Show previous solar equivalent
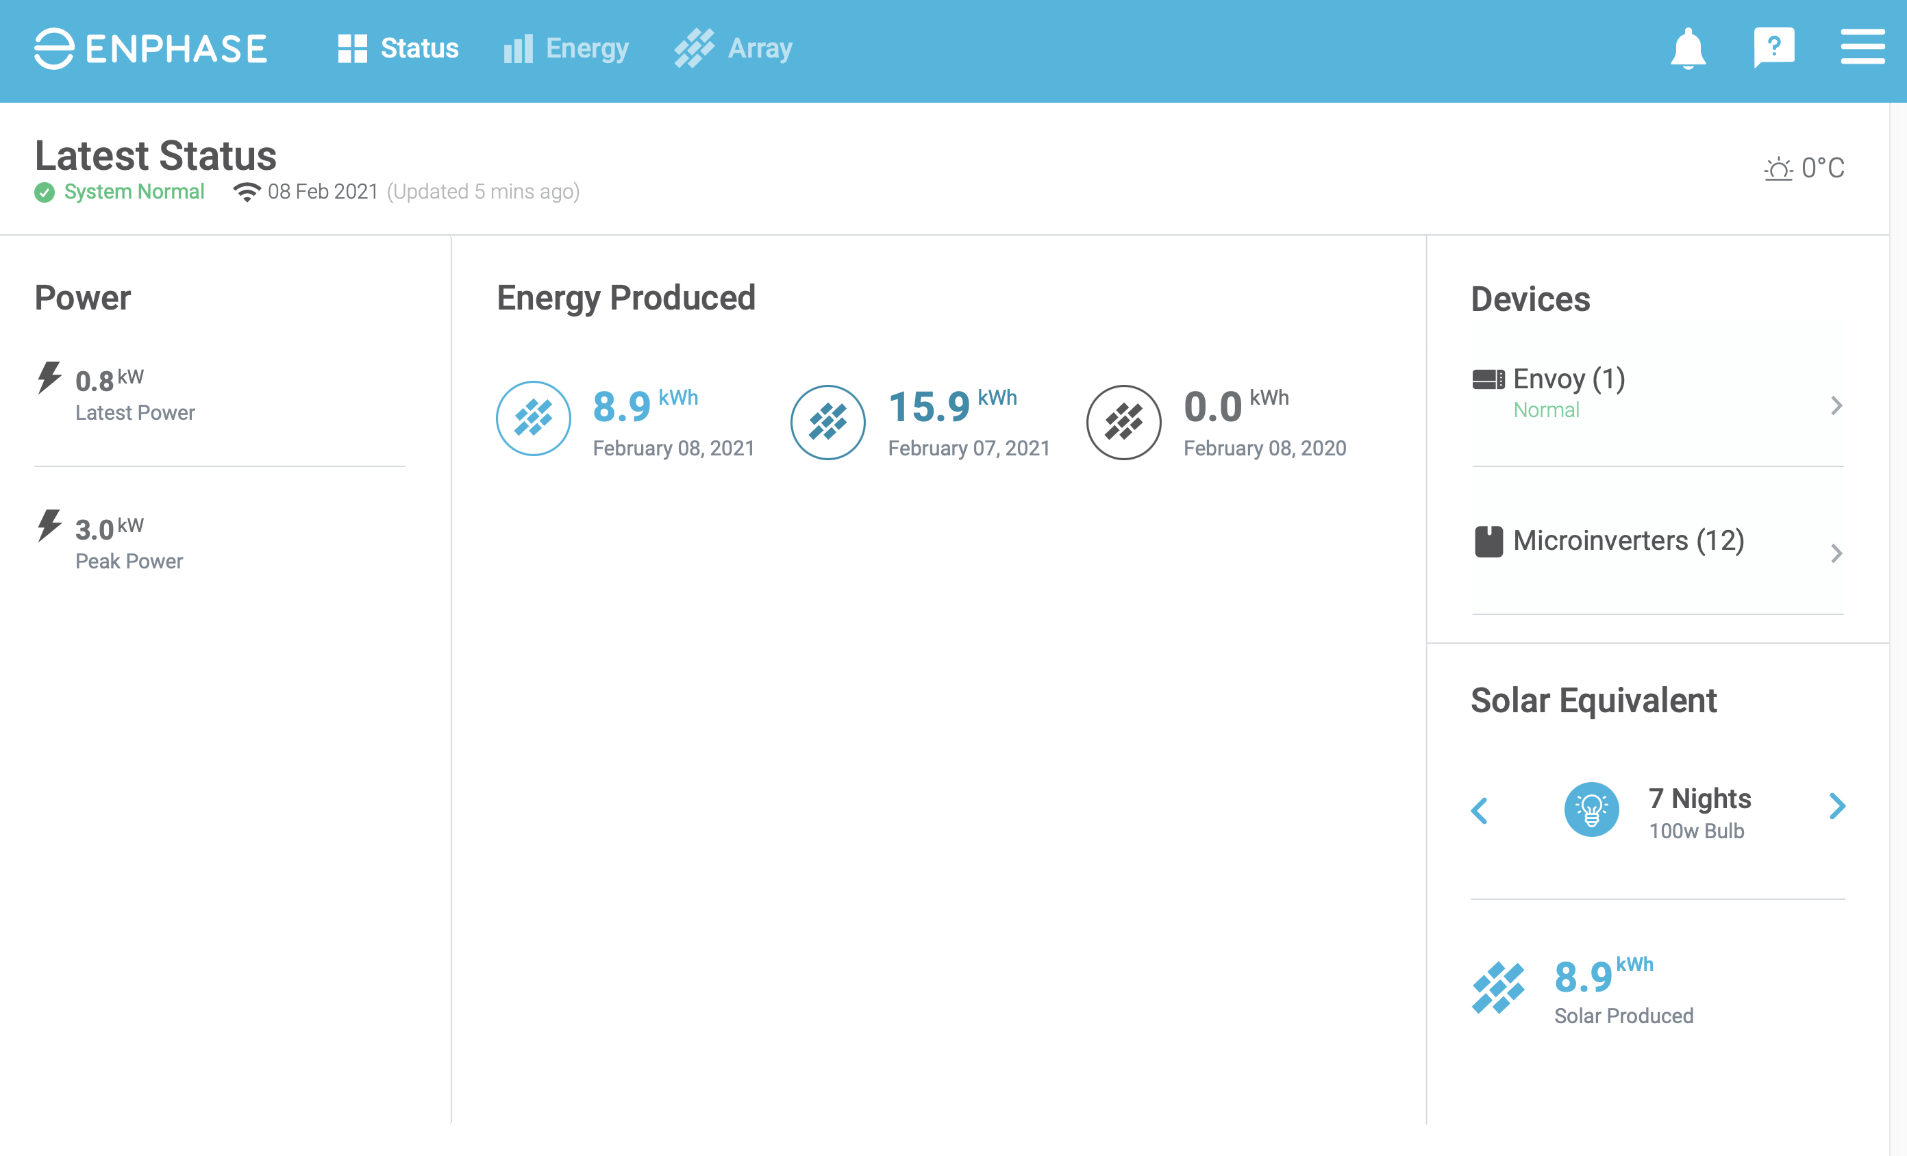 [x=1479, y=811]
